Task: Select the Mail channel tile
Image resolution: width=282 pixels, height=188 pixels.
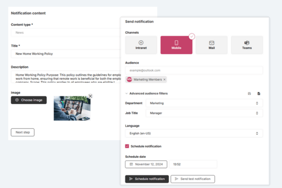Action: pos(211,45)
